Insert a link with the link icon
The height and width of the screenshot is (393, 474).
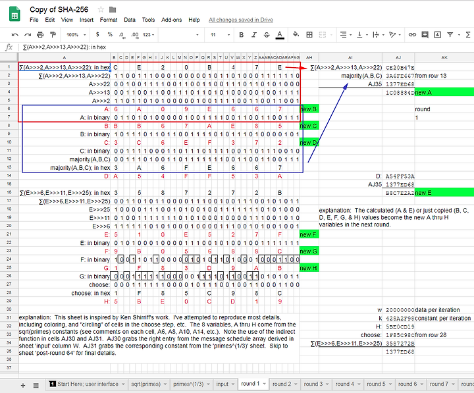412,35
